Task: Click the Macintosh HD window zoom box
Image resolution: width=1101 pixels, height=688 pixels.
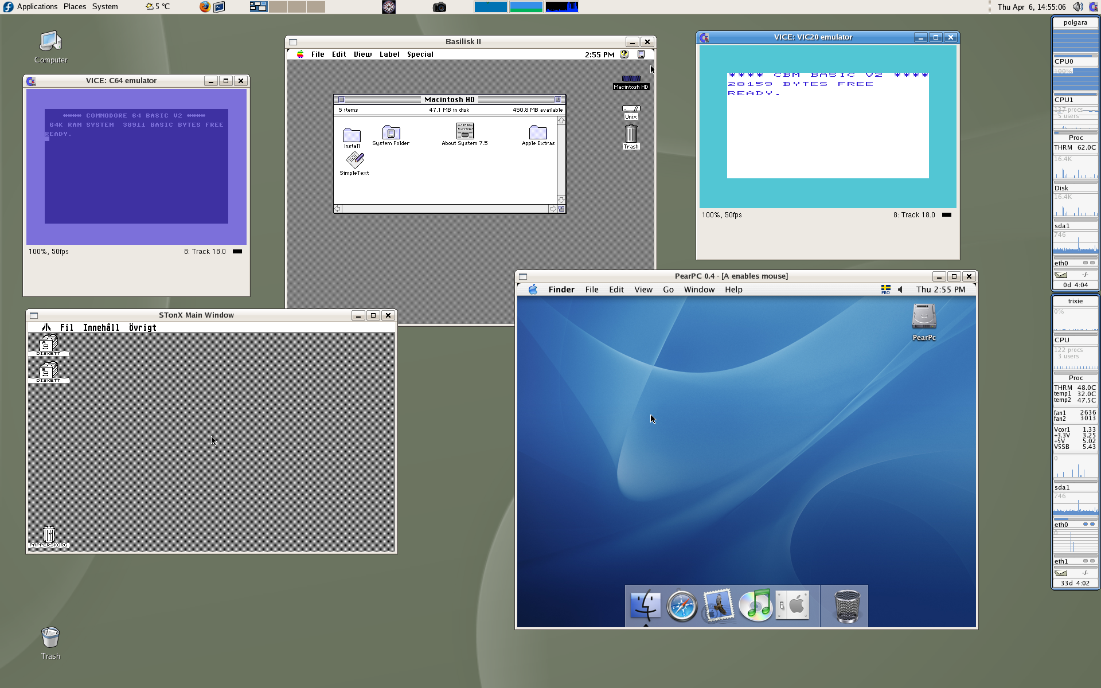Action: [557, 99]
